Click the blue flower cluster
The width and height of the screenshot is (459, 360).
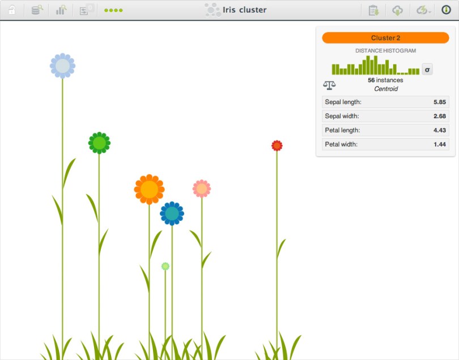(172, 213)
